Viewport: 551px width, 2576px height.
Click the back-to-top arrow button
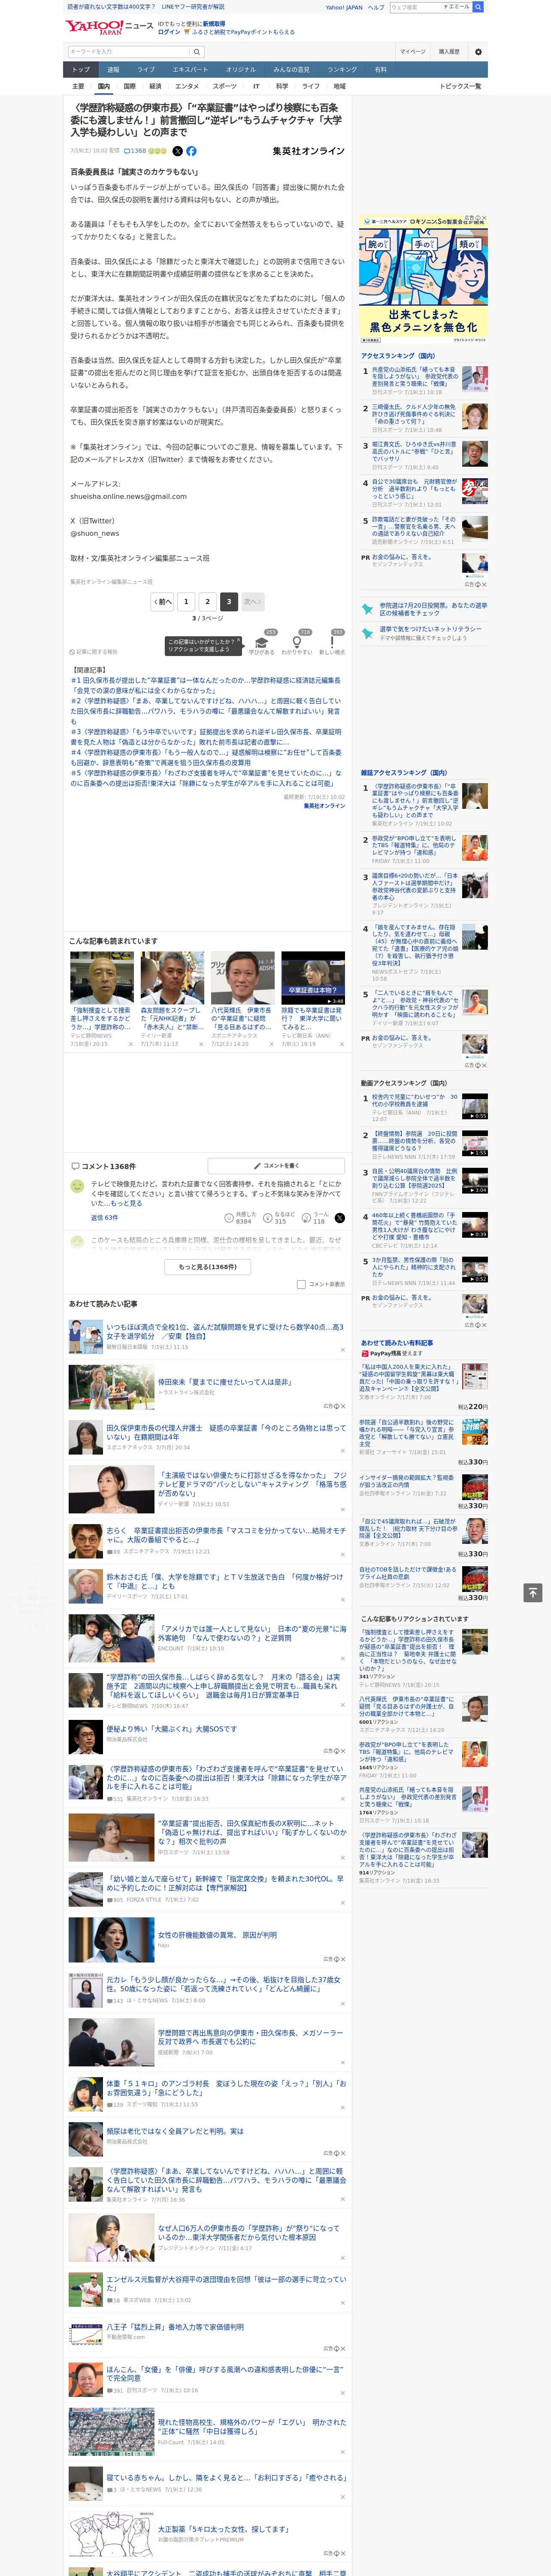pos(533,1593)
